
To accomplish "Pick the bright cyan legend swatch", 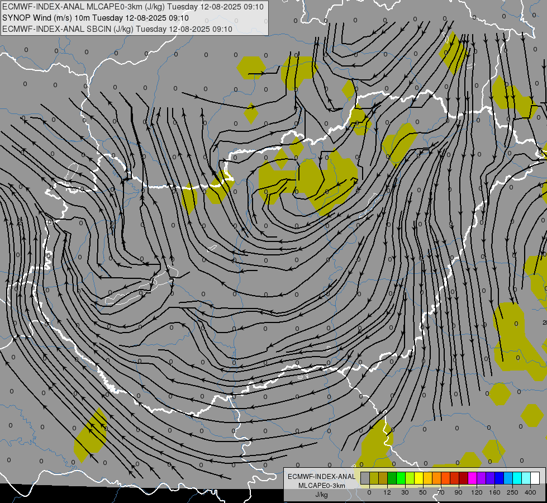I will [x=517, y=478].
